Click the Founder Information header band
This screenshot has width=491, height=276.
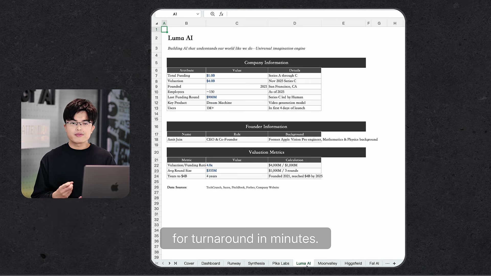(x=266, y=126)
